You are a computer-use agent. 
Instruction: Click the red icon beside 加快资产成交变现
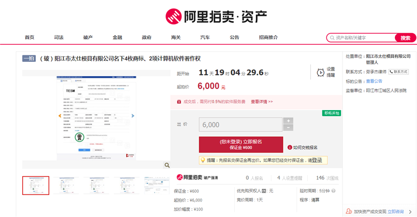[x=349, y=211]
